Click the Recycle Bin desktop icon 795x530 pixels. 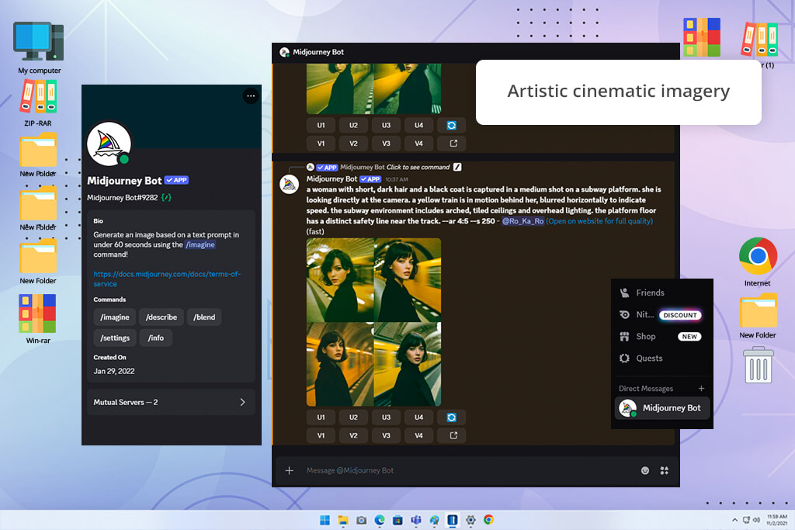click(x=759, y=365)
